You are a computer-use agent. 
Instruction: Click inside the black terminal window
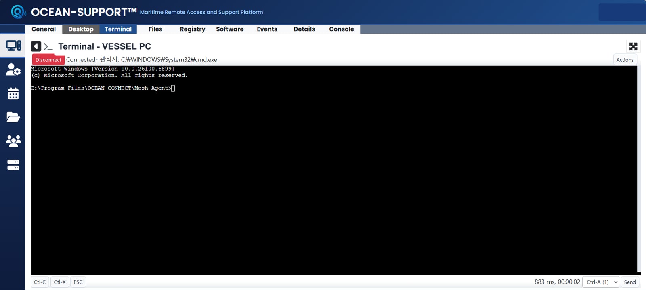[333, 170]
